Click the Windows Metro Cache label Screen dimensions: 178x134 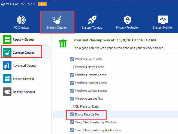(x=90, y=67)
